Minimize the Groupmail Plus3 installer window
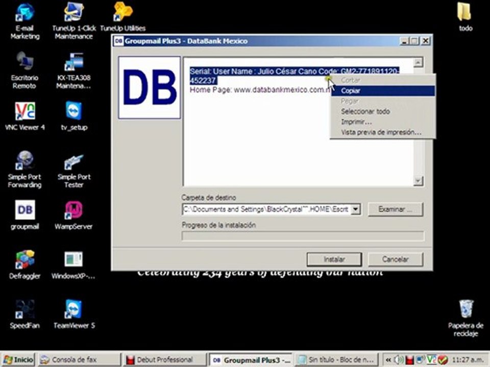The width and height of the screenshot is (490, 367). tap(404, 41)
